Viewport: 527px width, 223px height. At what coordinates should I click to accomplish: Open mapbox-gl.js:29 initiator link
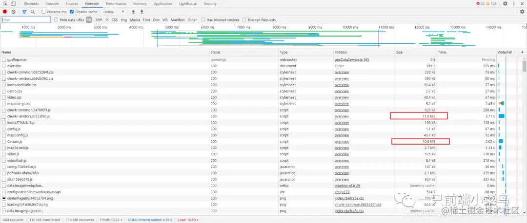[347, 186]
